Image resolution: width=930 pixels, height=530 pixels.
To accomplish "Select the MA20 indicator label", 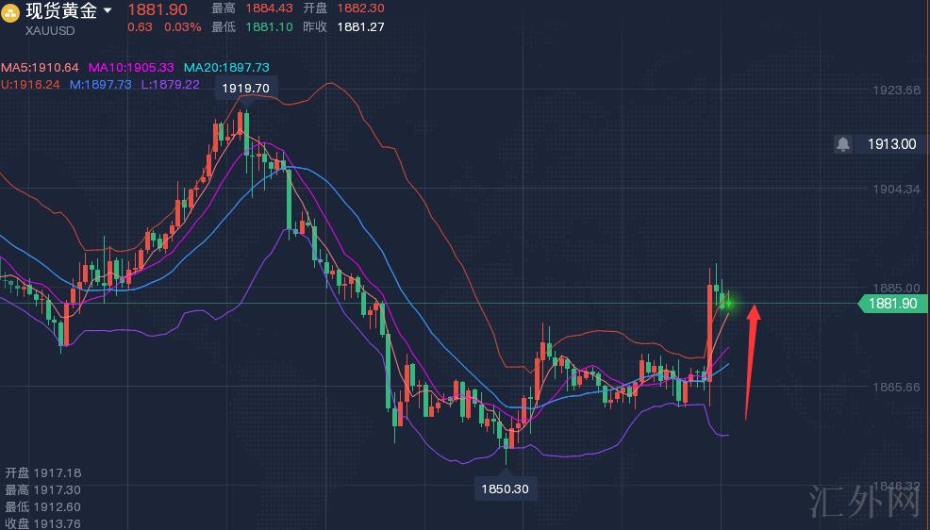I will pos(226,68).
